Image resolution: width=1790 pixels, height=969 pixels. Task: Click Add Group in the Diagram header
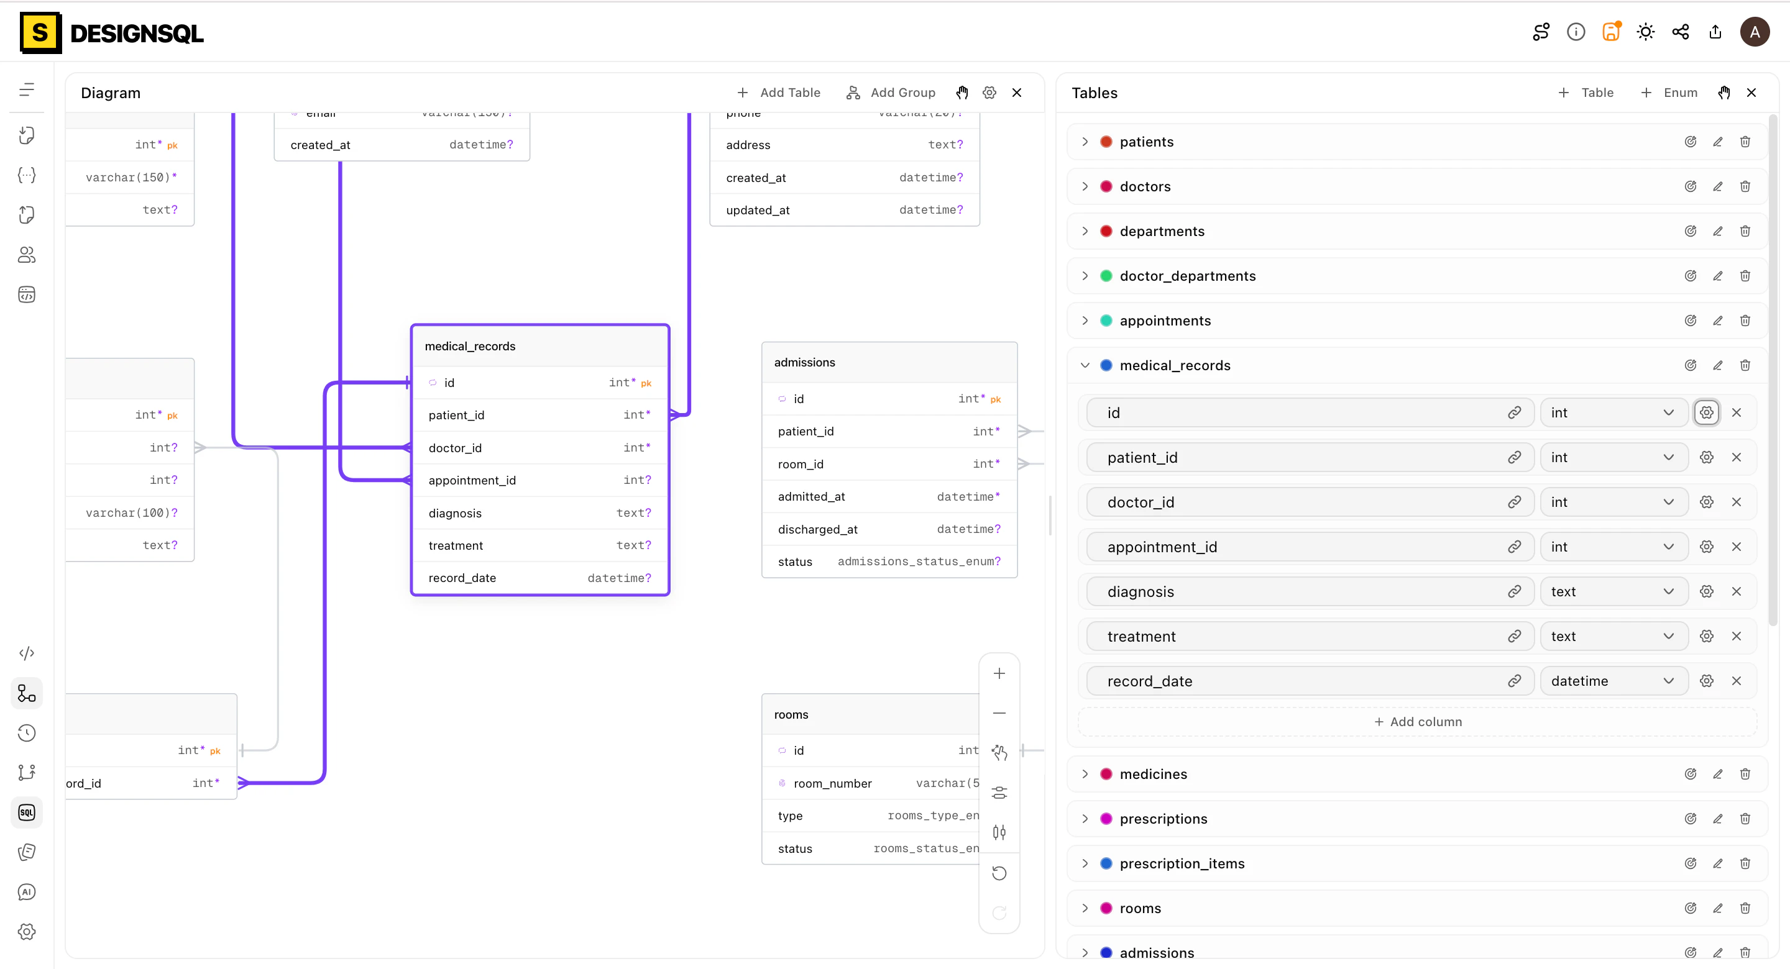[x=890, y=93]
